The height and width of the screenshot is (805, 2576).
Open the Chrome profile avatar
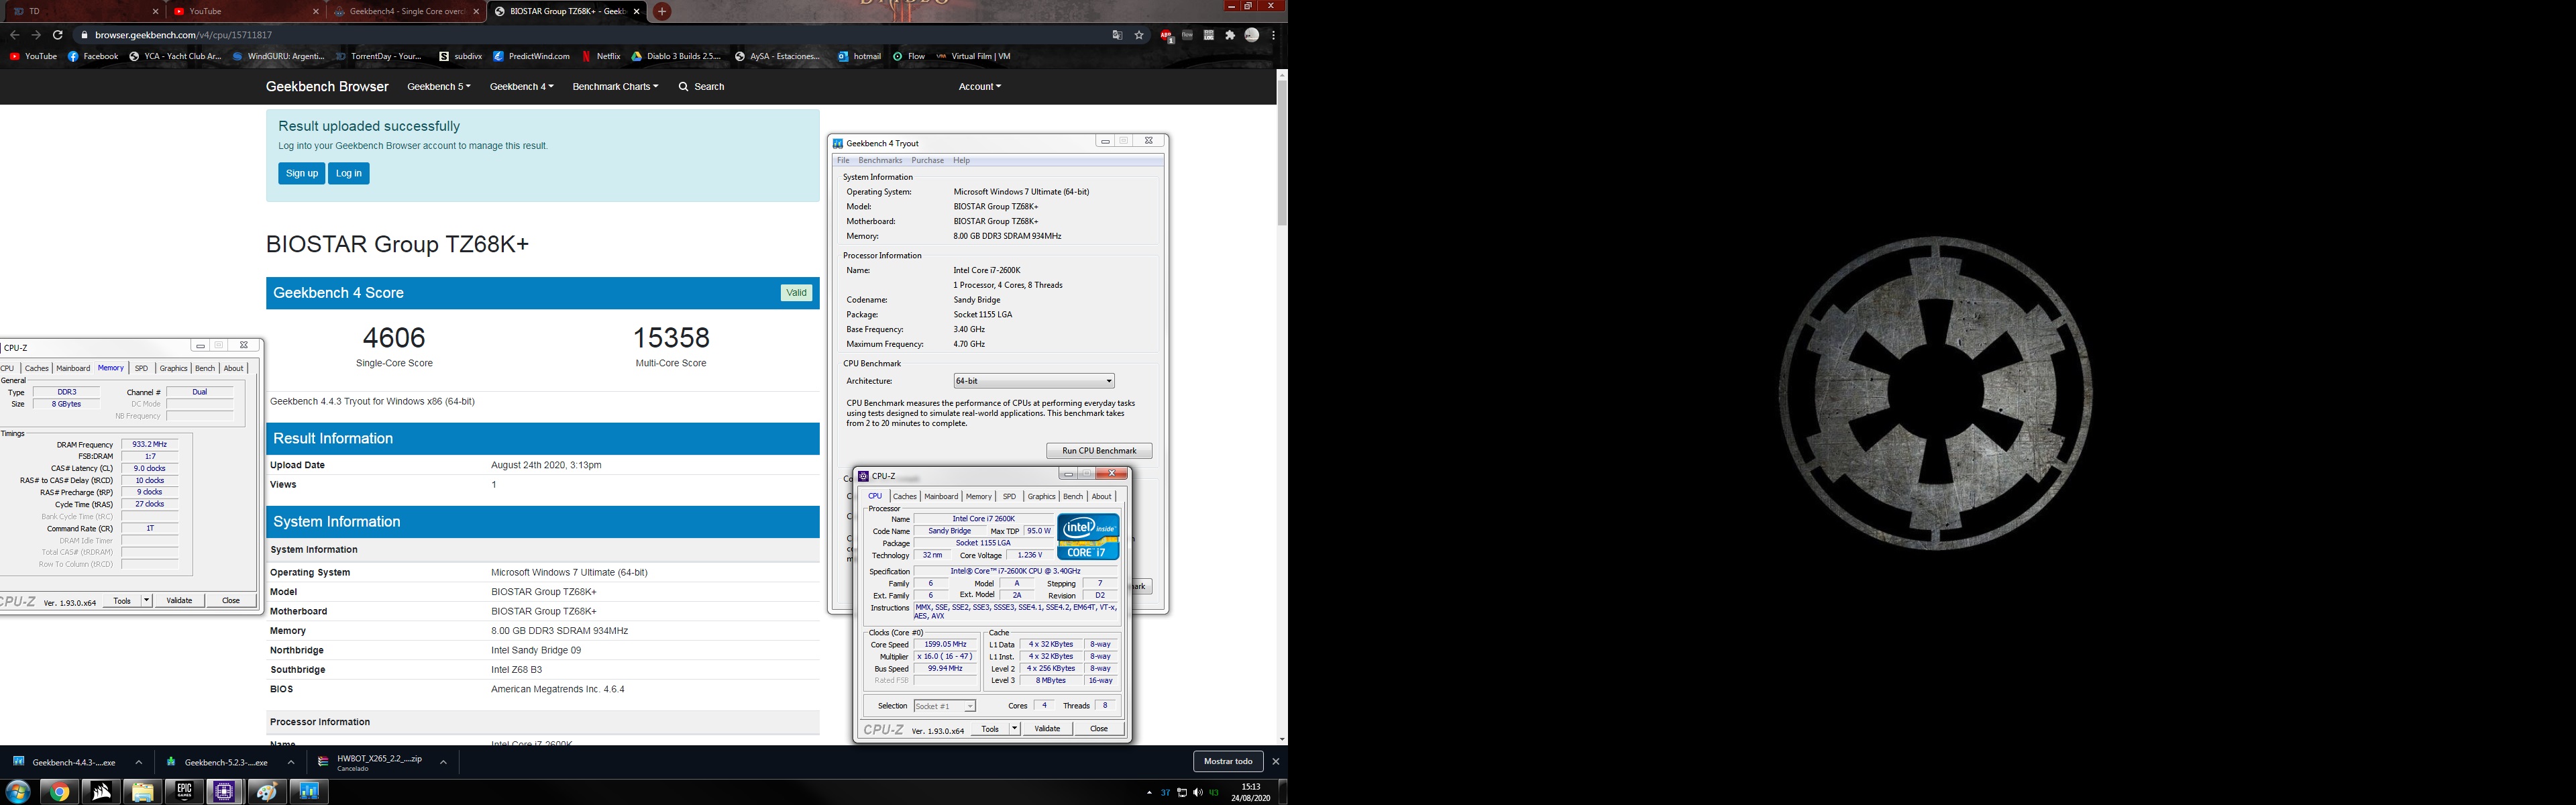(x=1251, y=35)
